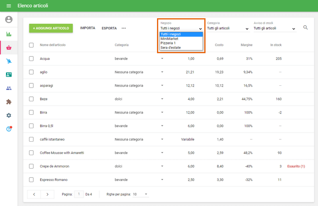Image resolution: width=318 pixels, height=206 pixels.
Task: Select all items with header checkbox
Action: [x=31, y=45]
